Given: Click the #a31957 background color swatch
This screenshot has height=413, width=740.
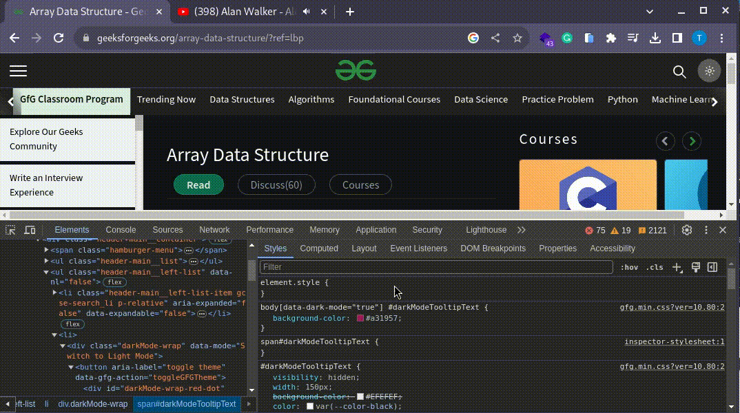Looking at the screenshot, I should click(x=360, y=319).
